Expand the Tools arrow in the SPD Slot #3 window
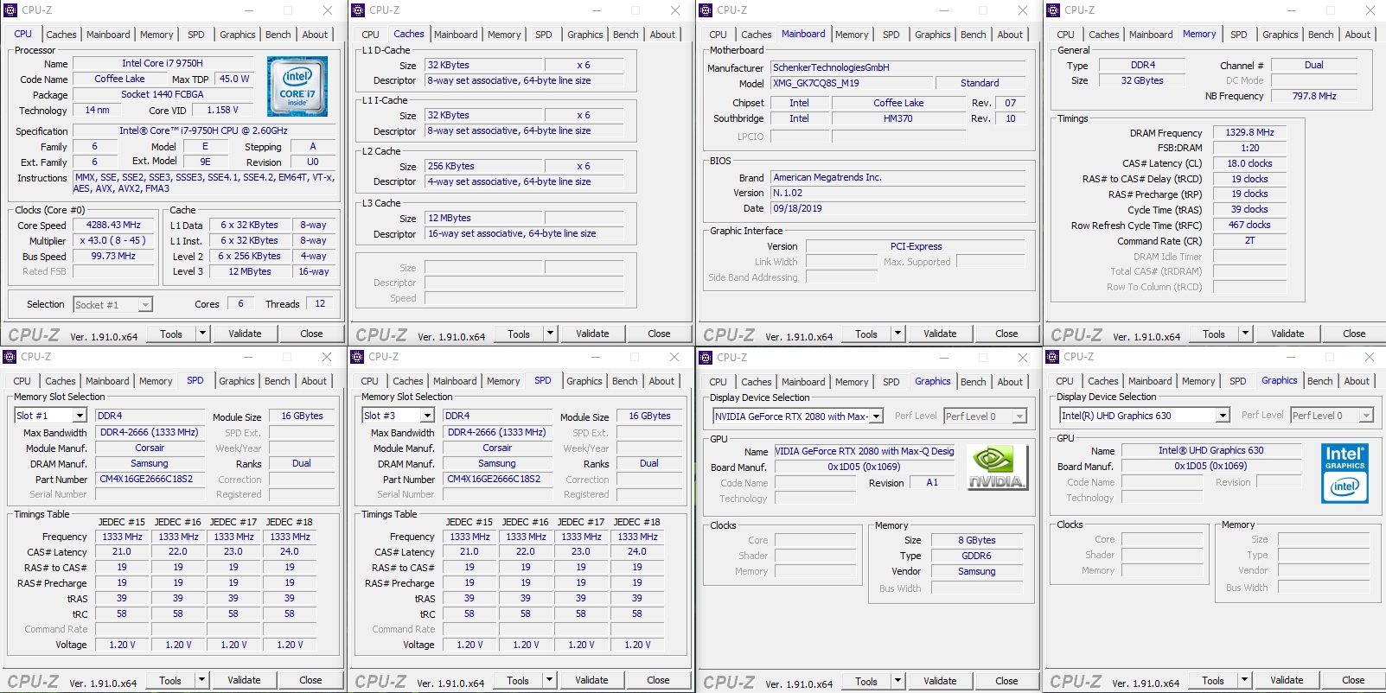This screenshot has height=693, width=1386. pos(549,680)
